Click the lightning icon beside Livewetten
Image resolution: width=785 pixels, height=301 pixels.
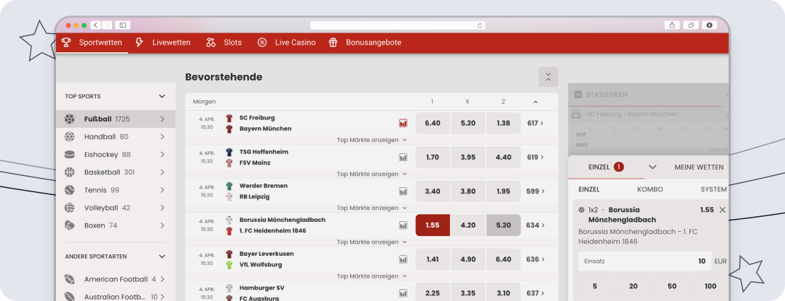point(140,42)
